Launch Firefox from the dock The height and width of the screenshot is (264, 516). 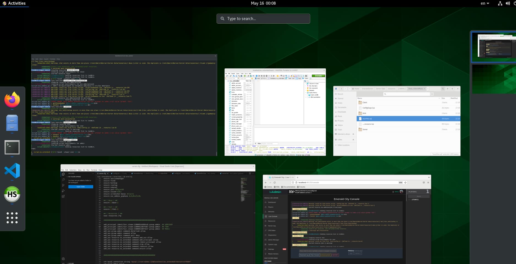coord(12,100)
